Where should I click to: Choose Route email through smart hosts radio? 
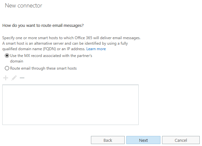pyautogui.click(x=7, y=68)
